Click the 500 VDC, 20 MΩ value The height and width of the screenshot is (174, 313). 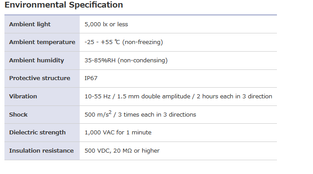point(108,151)
